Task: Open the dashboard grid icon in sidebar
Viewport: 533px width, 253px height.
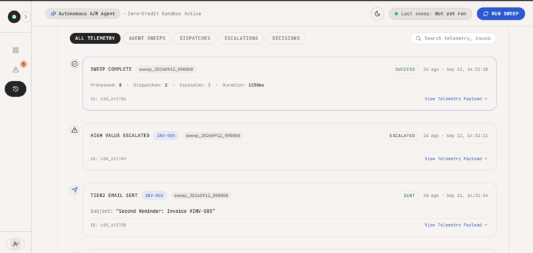Action: [16, 50]
